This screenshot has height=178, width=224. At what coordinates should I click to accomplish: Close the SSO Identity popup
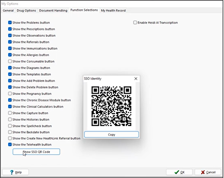pos(136,79)
